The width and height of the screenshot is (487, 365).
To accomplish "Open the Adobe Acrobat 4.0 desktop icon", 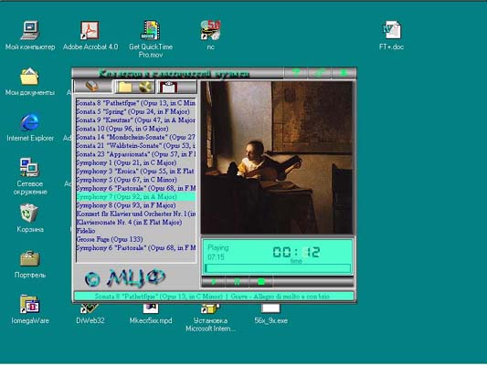I will [90, 36].
